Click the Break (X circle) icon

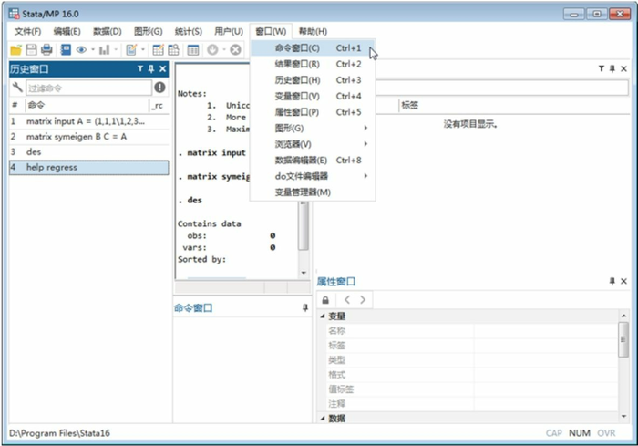pyautogui.click(x=235, y=49)
